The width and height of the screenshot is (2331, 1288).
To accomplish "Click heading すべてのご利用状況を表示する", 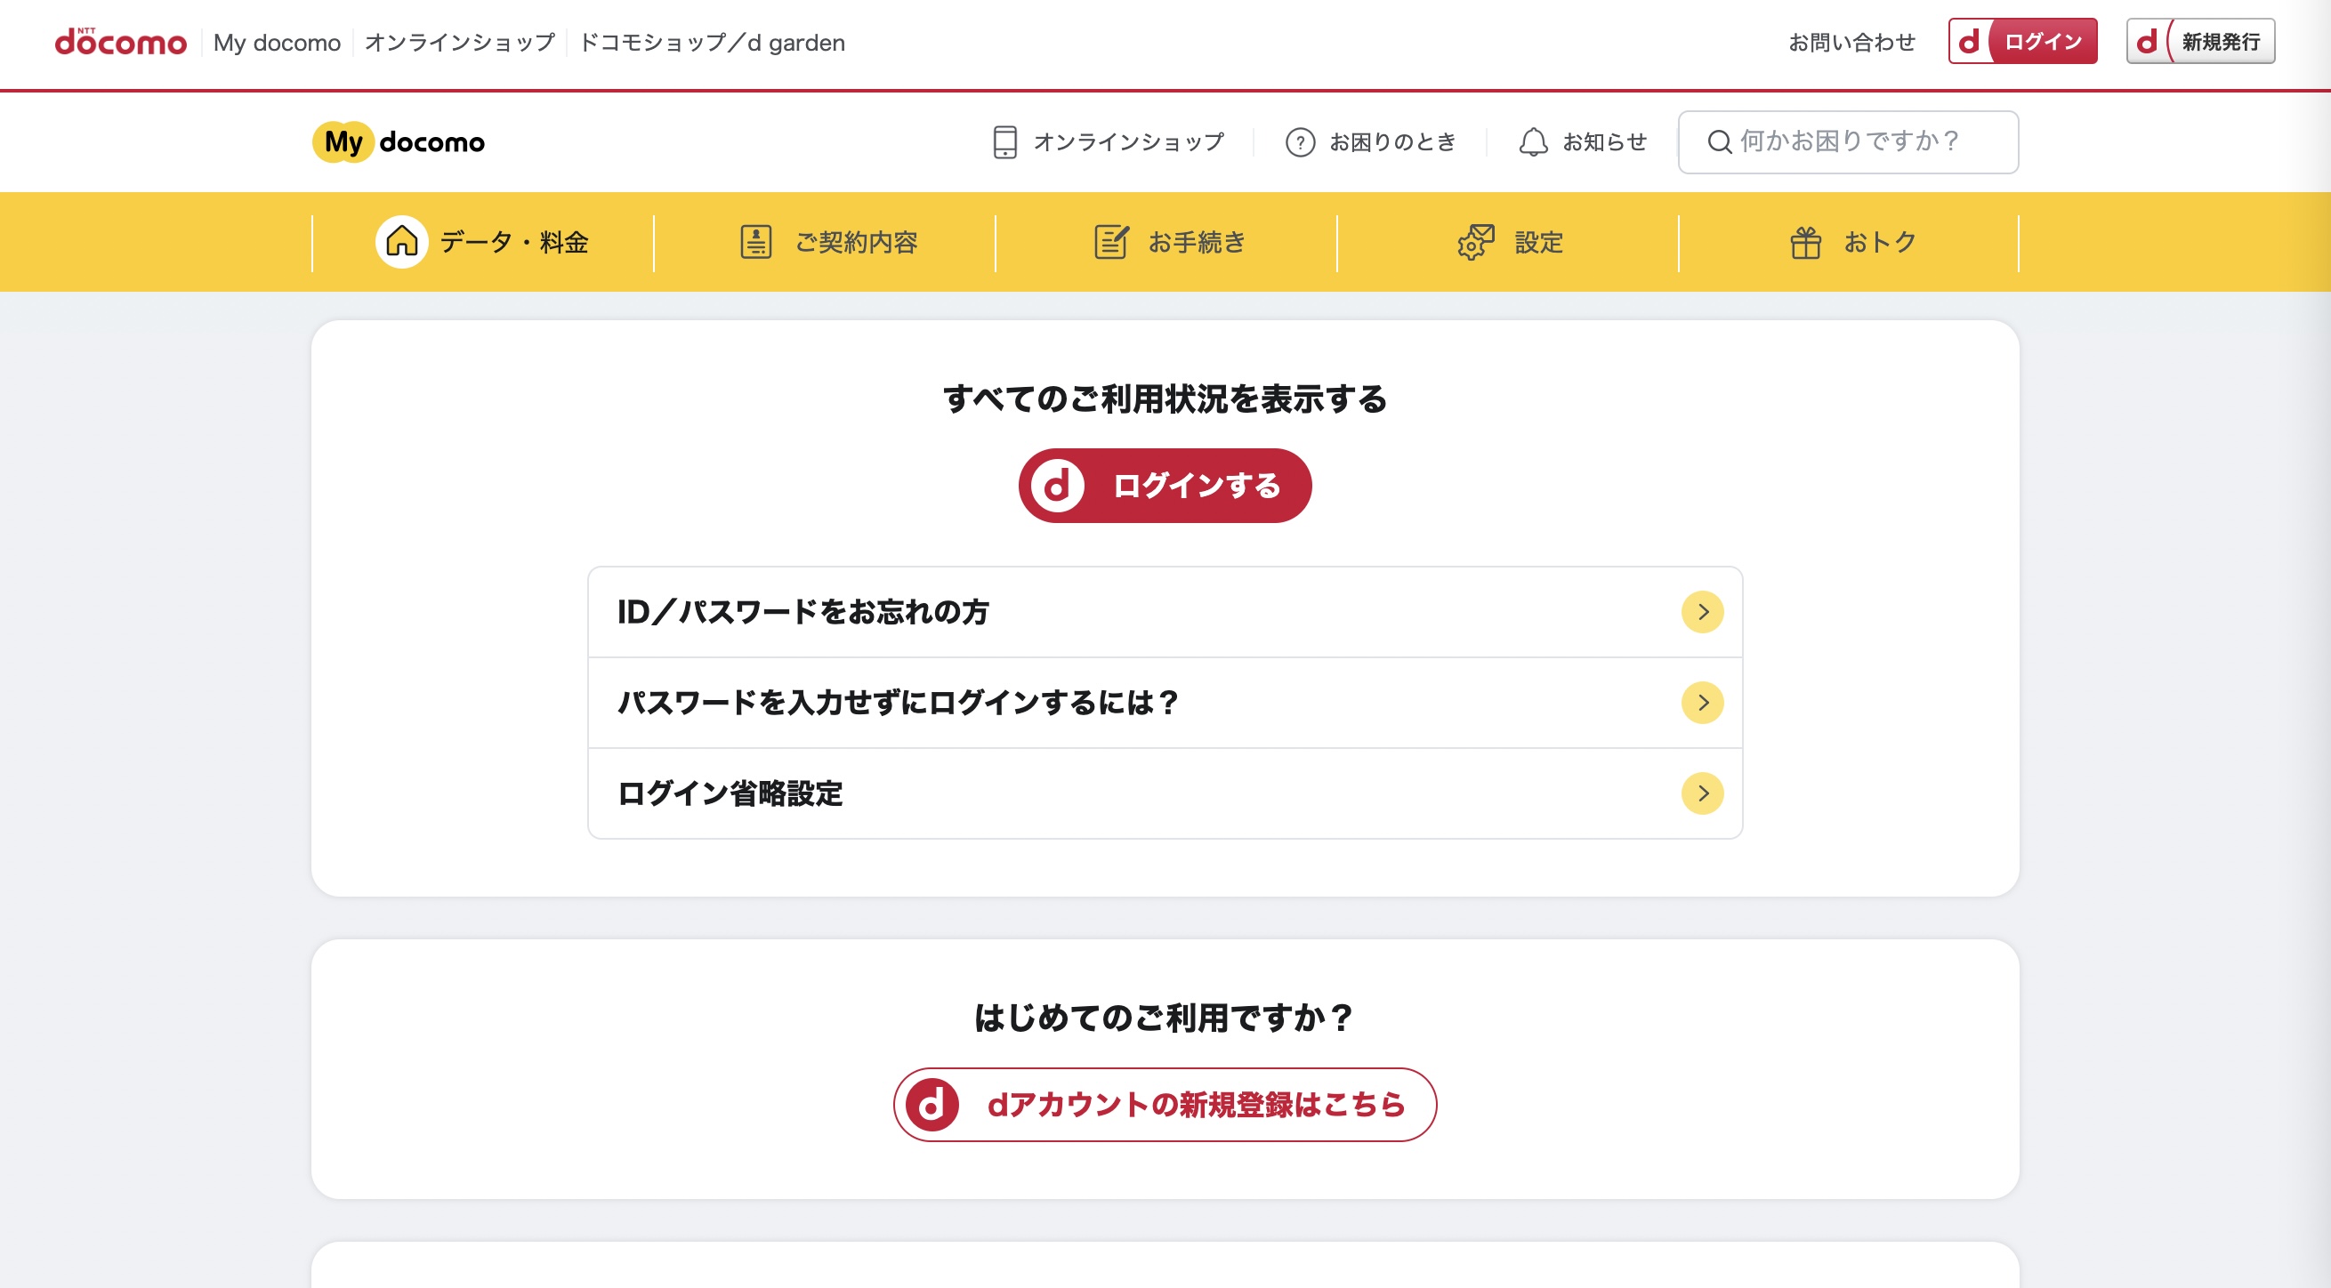I will tap(1165, 398).
